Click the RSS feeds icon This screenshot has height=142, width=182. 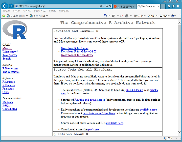(114, 16)
